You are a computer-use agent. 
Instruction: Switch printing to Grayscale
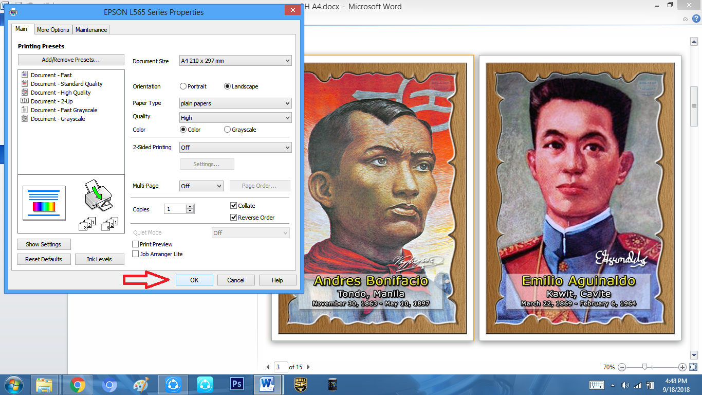tap(228, 130)
